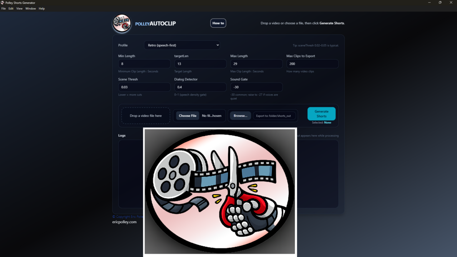This screenshot has height=257, width=457.
Task: Open the ericpolley.com link
Action: [x=124, y=222]
